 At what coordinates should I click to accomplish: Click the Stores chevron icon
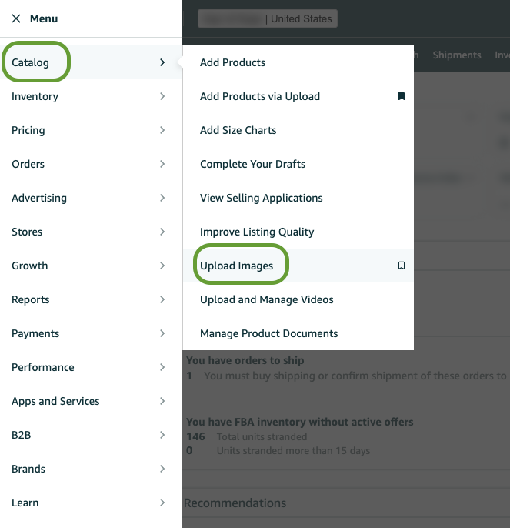162,232
